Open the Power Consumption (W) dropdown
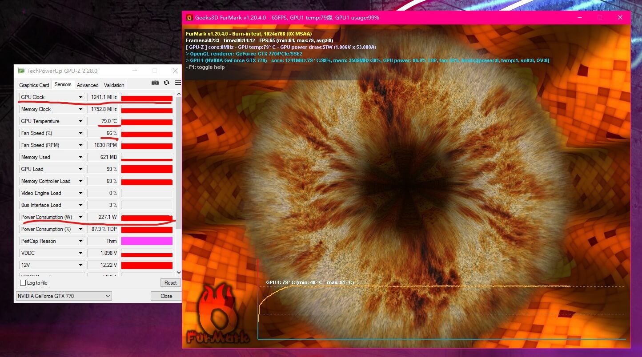This screenshot has width=642, height=357. (80, 217)
